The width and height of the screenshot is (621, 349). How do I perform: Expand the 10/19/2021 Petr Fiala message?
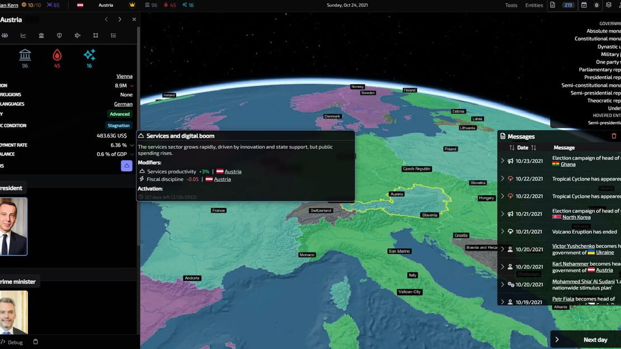(x=502, y=302)
